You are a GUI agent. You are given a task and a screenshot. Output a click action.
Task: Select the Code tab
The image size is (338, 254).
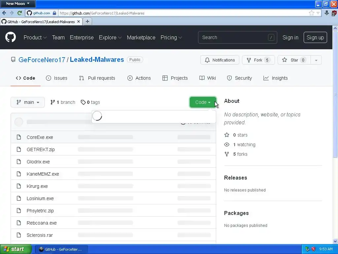(x=25, y=78)
